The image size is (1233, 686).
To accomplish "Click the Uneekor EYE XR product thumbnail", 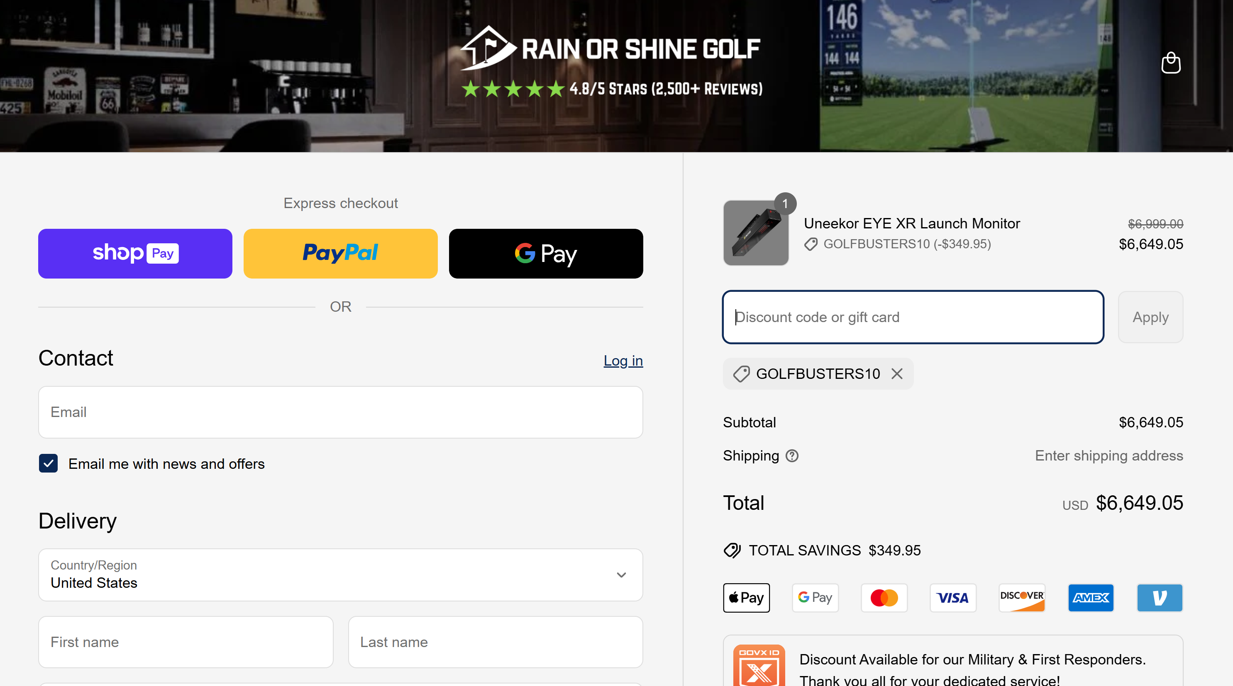I will coord(756,233).
